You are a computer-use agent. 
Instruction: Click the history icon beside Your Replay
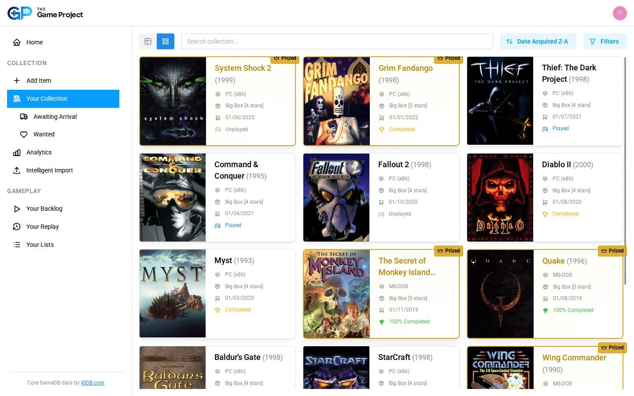(17, 227)
